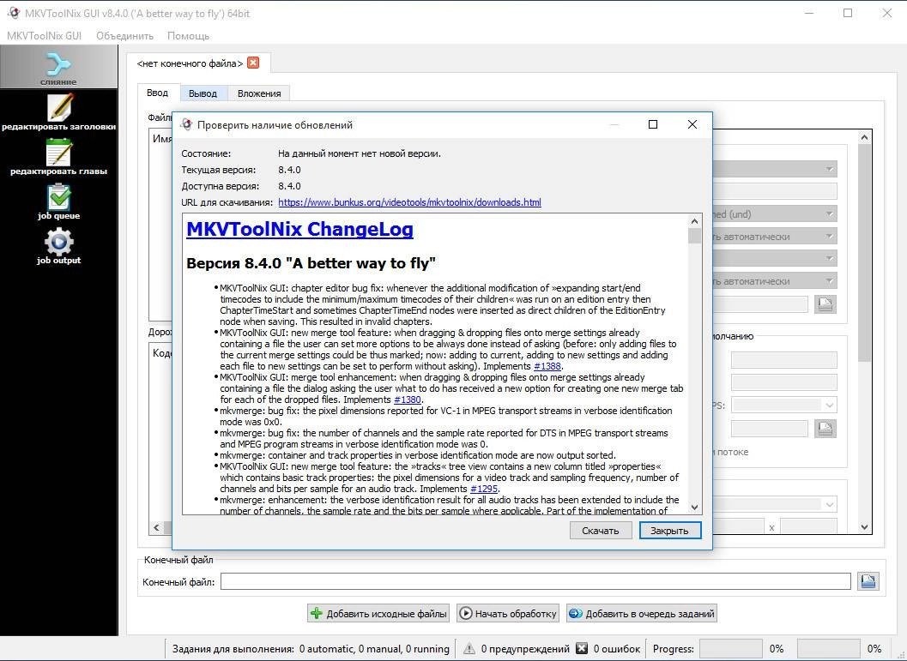907x661 pixels.
Task: Click the 0 ошибок status text
Action: [617, 649]
